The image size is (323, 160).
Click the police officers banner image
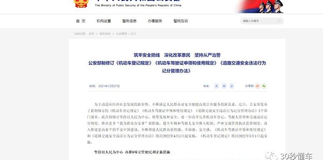pos(261,6)
